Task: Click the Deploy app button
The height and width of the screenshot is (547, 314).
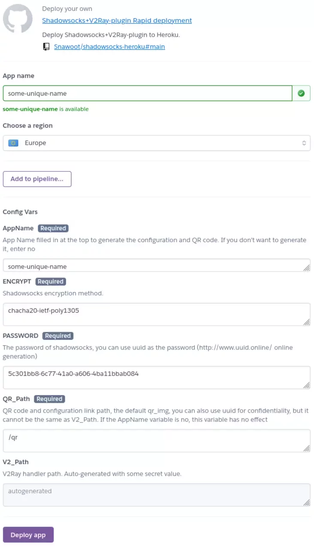Action: [28, 535]
